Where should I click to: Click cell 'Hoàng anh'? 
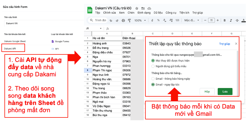point(107,43)
